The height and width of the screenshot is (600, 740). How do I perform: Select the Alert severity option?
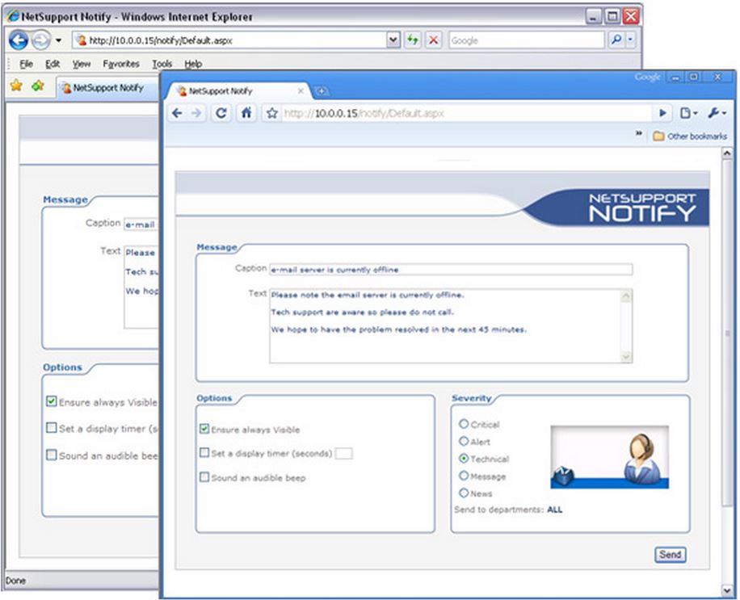pos(464,441)
